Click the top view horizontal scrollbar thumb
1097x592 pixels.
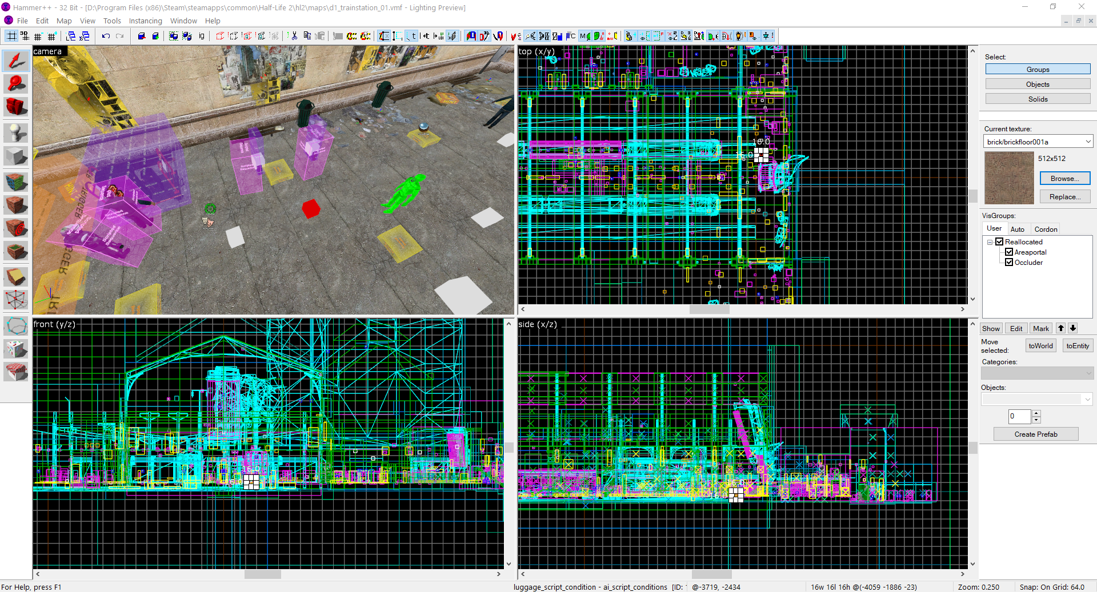click(709, 309)
